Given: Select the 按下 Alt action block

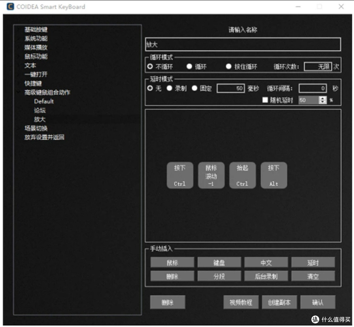Looking at the screenshot, I should point(274,175).
